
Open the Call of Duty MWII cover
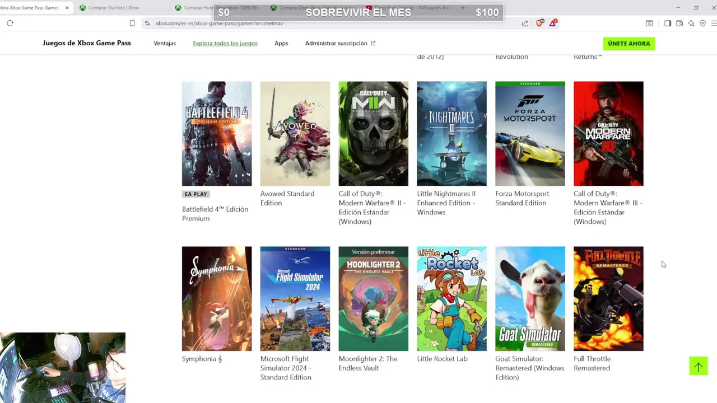click(x=374, y=134)
